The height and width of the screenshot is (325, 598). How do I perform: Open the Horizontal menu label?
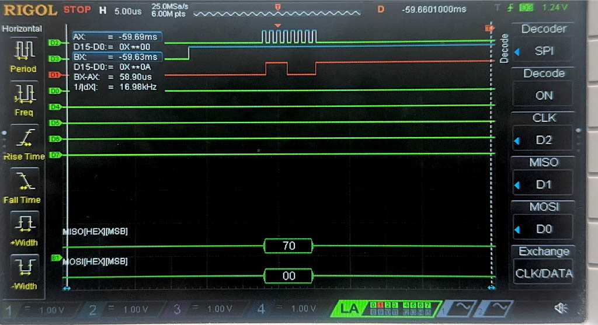[x=23, y=29]
